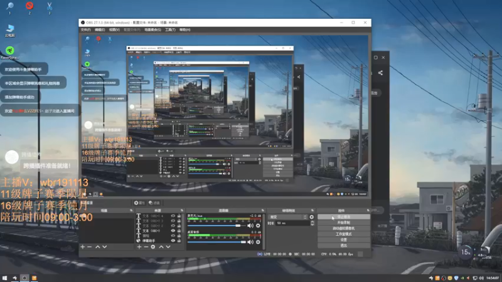Image resolution: width=502 pixels, height=282 pixels.
Task: Toggle lock on 弹幕助手 source
Action: coord(179,241)
